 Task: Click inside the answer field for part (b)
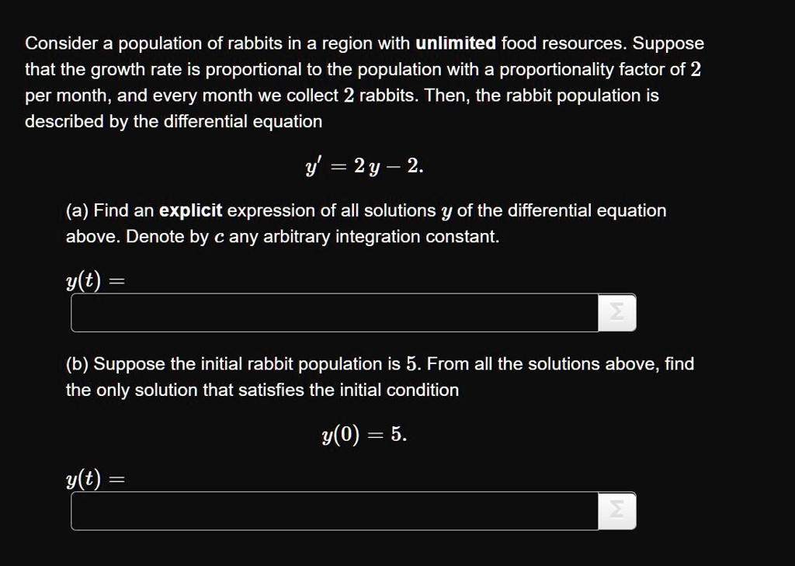(x=334, y=511)
